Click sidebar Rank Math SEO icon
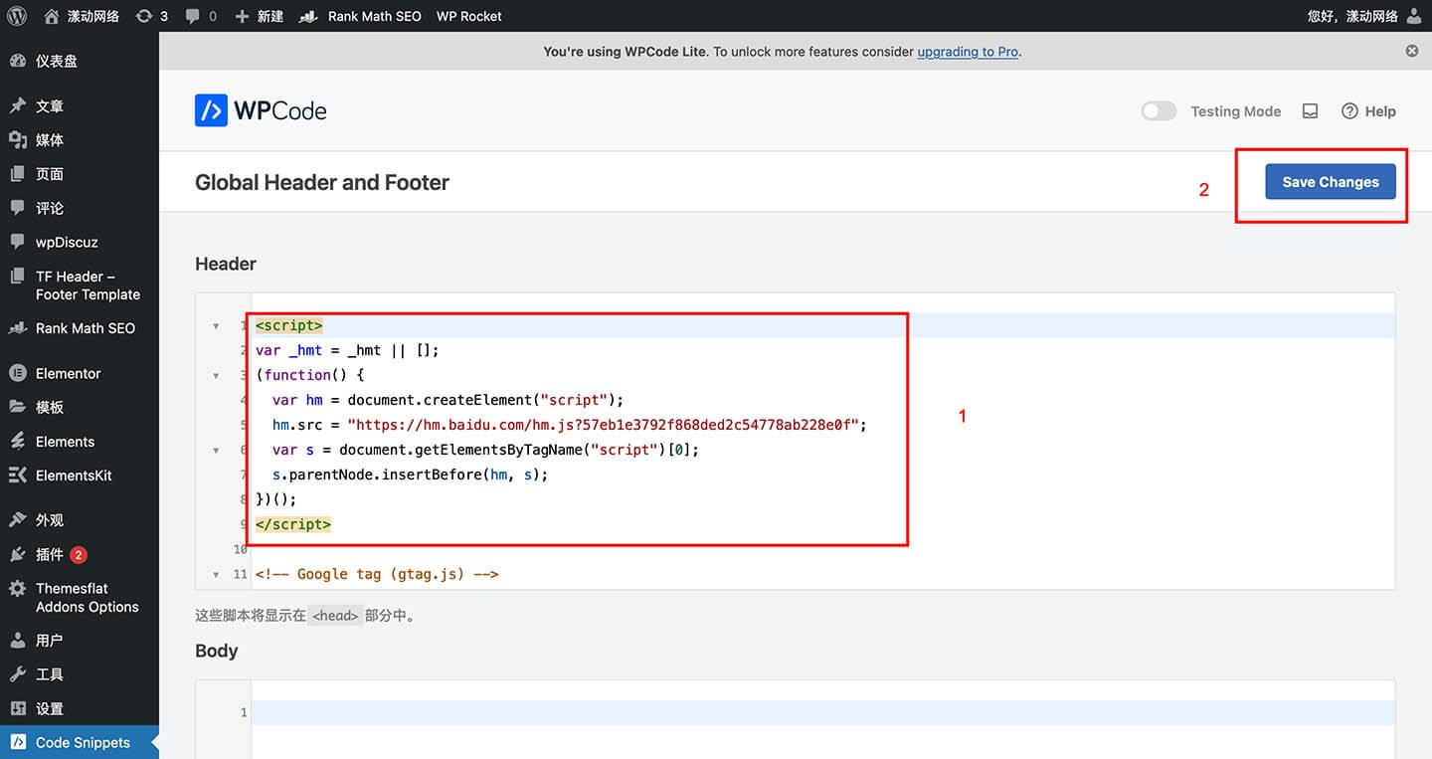 [x=18, y=328]
